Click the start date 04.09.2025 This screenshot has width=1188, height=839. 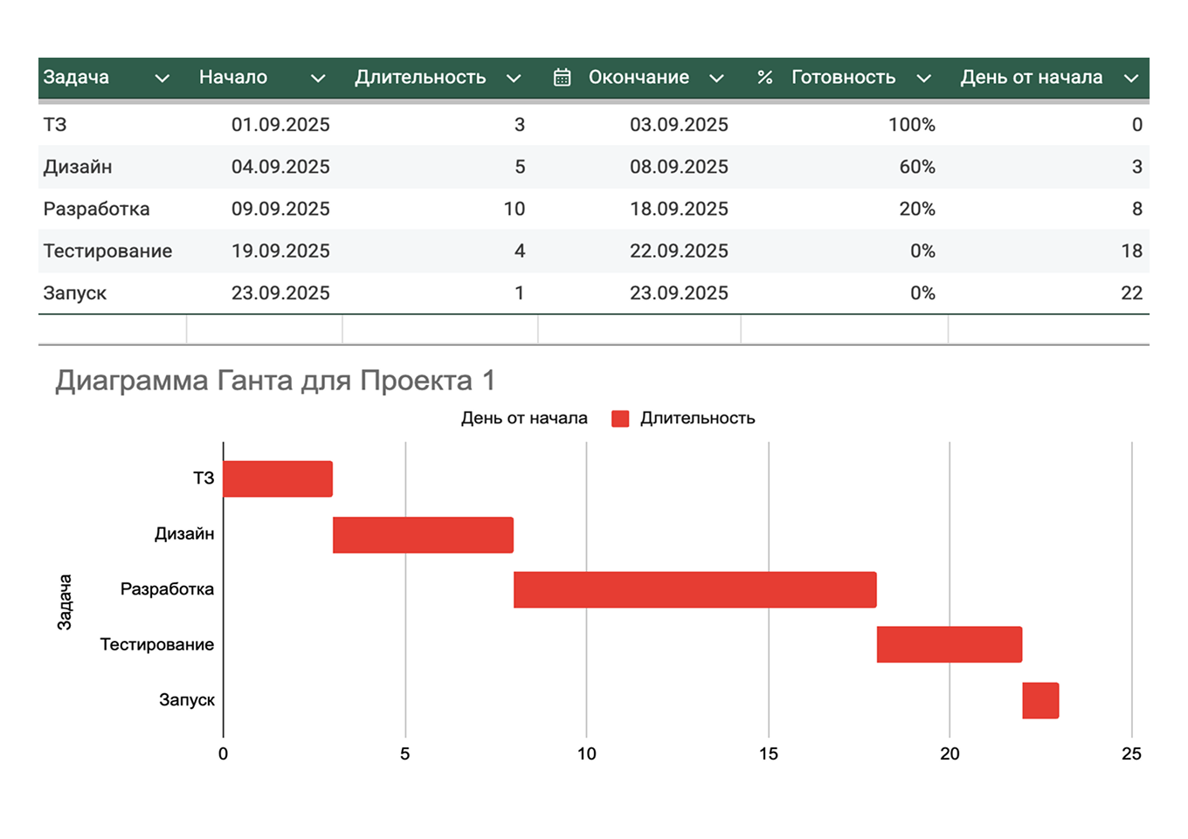coord(280,167)
